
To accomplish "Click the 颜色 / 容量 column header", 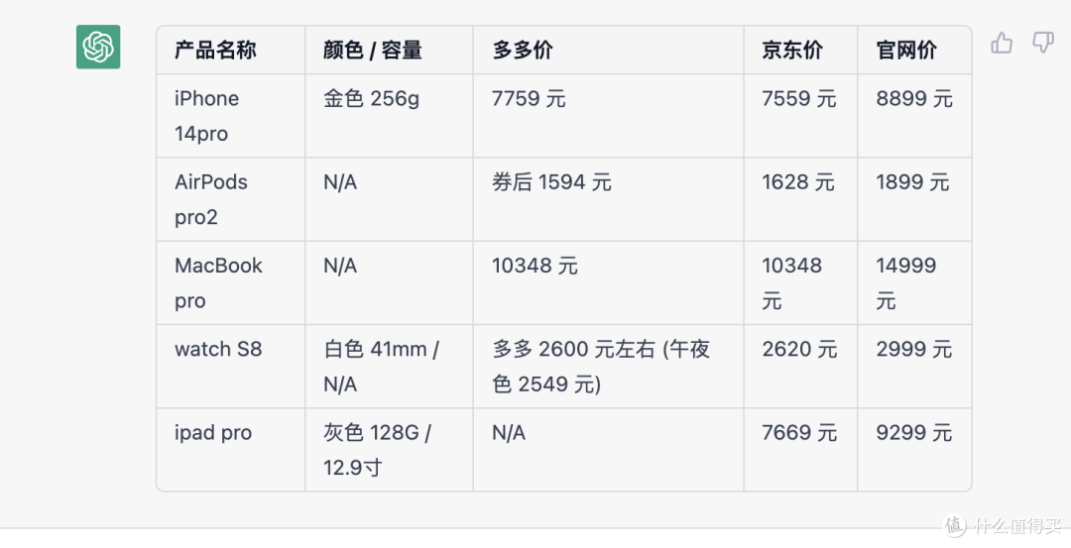I will point(389,50).
